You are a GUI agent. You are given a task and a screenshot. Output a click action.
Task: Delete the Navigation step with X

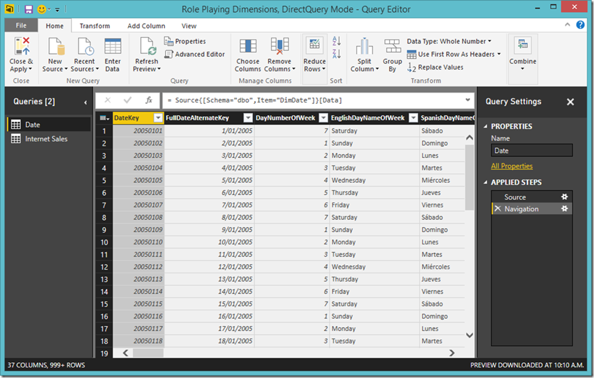click(x=498, y=208)
